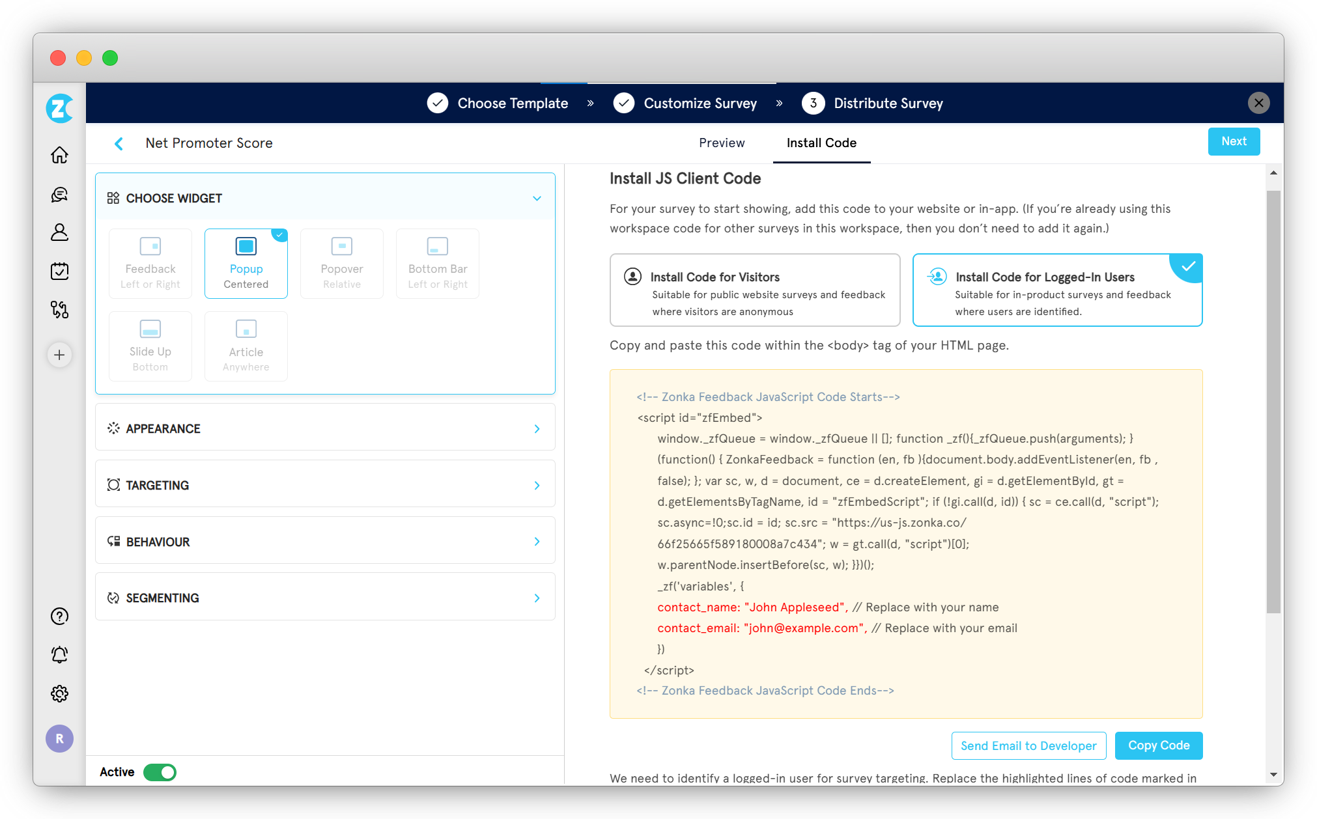The image size is (1317, 819).
Task: Open the notifications bell icon
Action: point(59,654)
